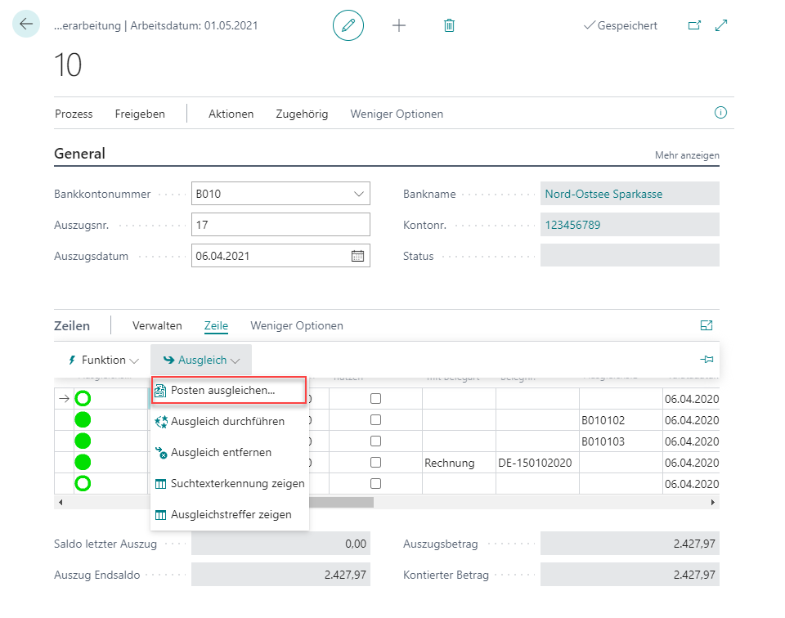Open calendar picker for Auszugsdatum
The width and height of the screenshot is (785, 618).
(x=357, y=256)
